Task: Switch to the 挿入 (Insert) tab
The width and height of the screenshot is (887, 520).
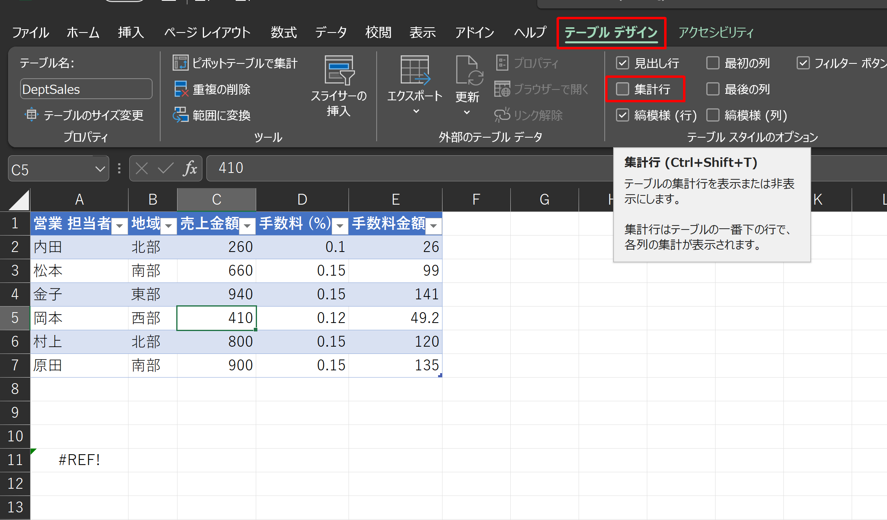Action: coord(131,32)
